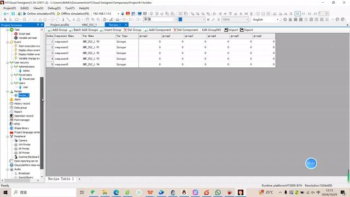Viewport: 350px width, 197px height.
Task: Collapse the Task tree node
Action: coord(7,30)
